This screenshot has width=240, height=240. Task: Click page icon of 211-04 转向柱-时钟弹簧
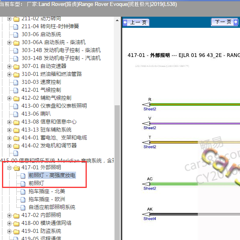16,27
